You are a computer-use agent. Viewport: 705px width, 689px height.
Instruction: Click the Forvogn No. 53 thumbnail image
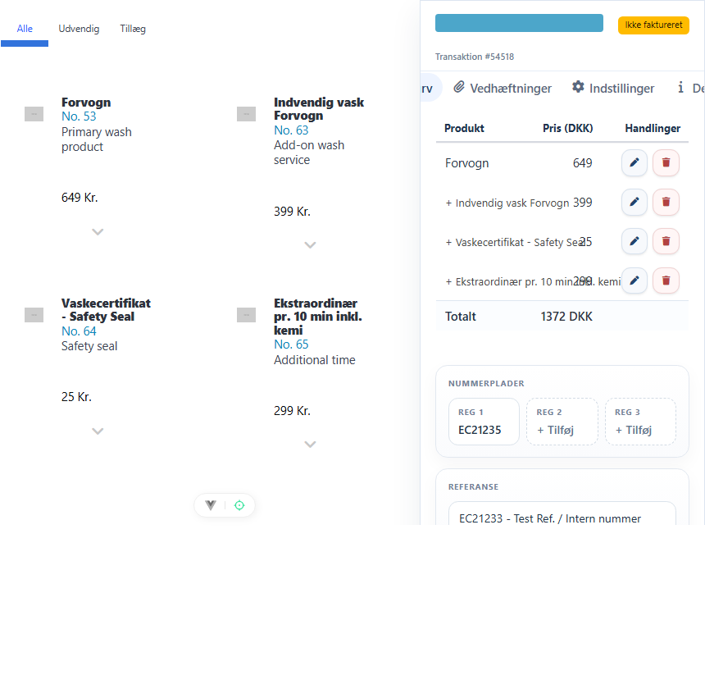tap(34, 114)
